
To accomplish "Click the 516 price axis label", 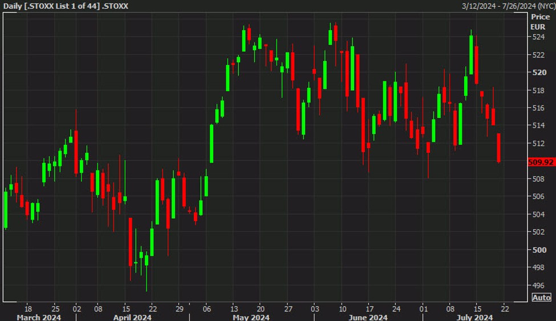I will point(538,108).
